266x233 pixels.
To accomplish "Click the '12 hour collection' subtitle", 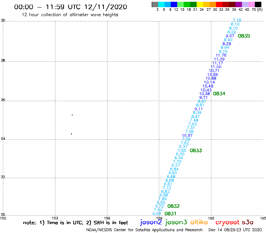I will (x=70, y=15).
